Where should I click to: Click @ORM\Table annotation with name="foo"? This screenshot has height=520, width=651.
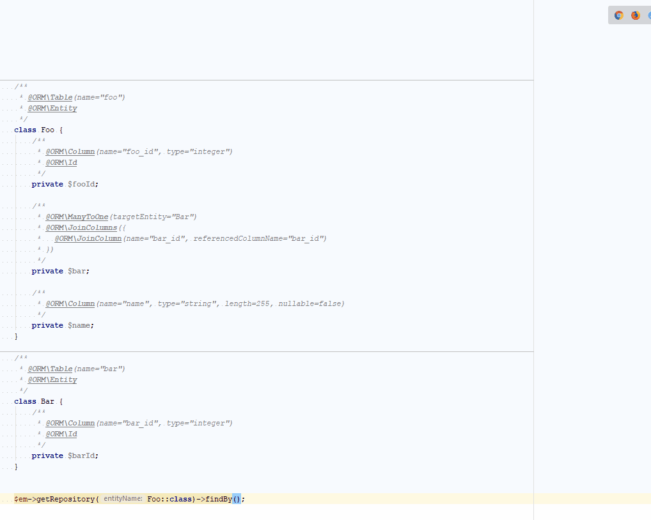50,98
